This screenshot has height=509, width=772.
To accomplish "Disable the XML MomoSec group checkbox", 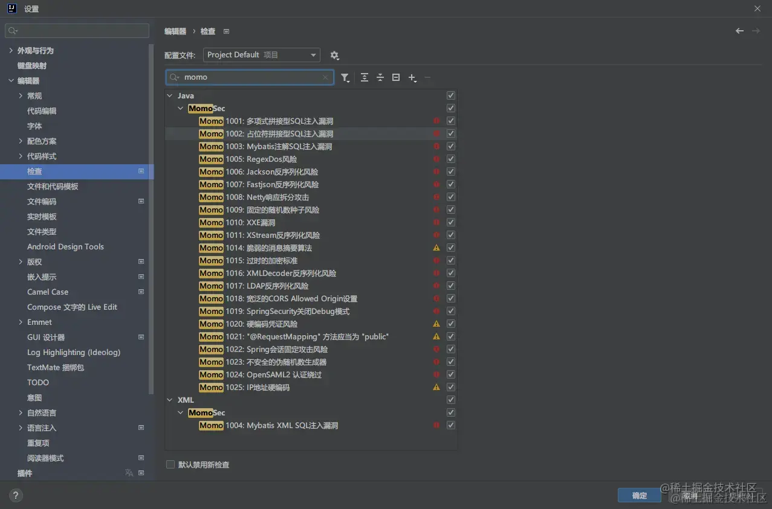I will 450,412.
